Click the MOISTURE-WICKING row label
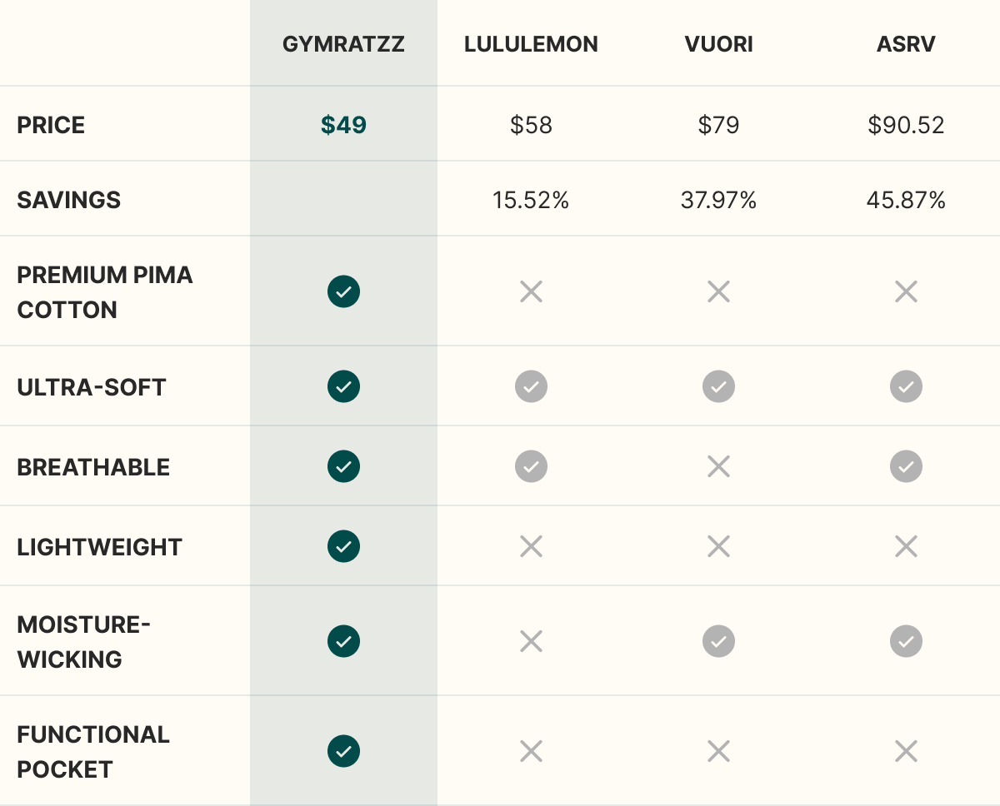Screen dimensions: 1000x806 pos(83,641)
